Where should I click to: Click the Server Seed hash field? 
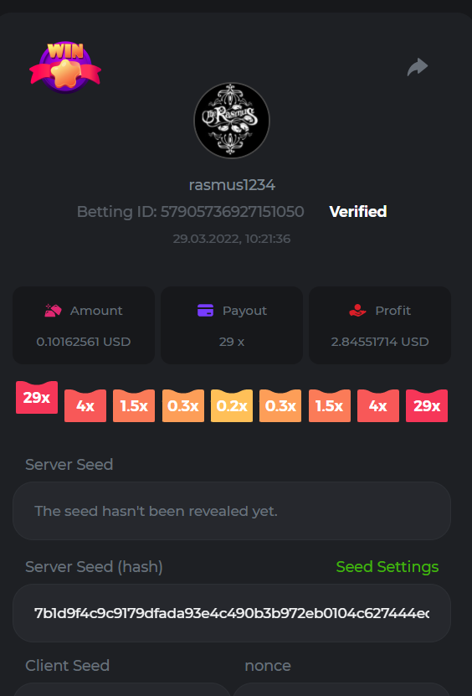[x=232, y=613]
